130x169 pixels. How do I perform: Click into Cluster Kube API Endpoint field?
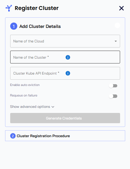(x=65, y=73)
